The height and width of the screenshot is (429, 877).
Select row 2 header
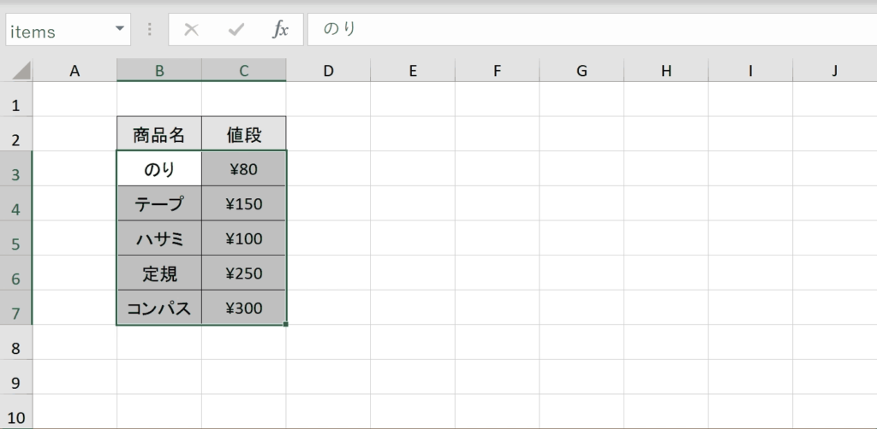pos(16,134)
